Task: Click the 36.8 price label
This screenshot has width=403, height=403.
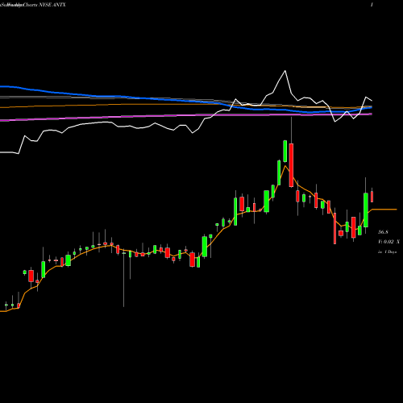Action: (x=383, y=232)
